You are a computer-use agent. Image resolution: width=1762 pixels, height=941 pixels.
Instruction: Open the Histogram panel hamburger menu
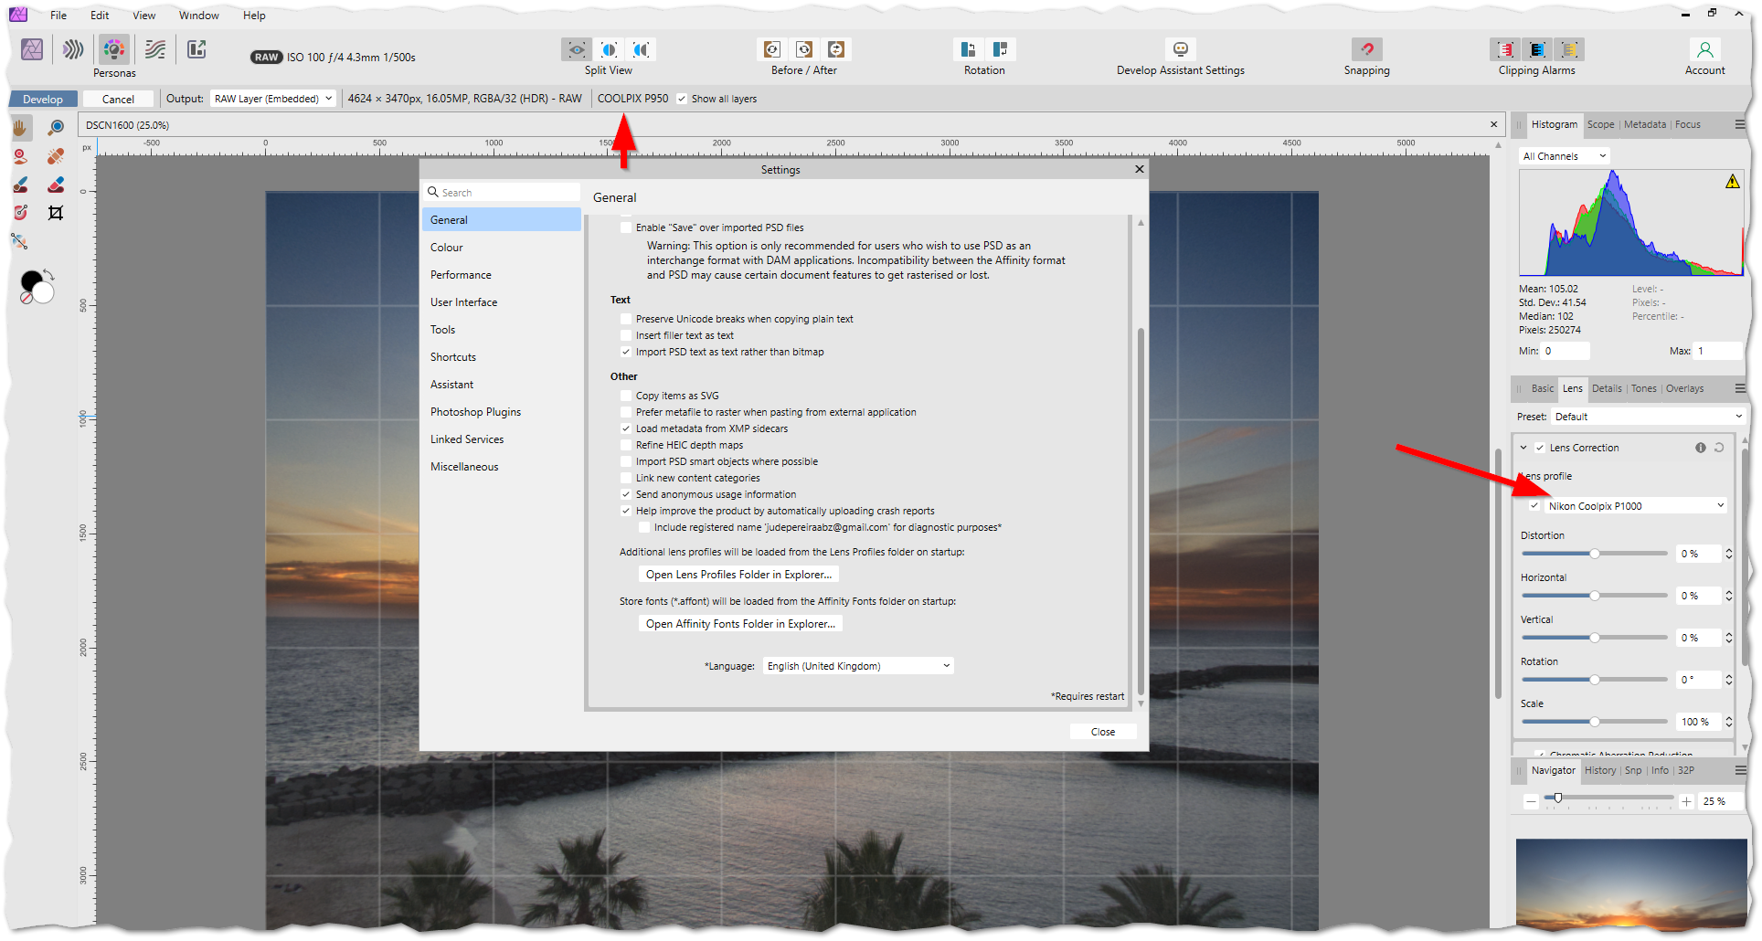tap(1740, 124)
